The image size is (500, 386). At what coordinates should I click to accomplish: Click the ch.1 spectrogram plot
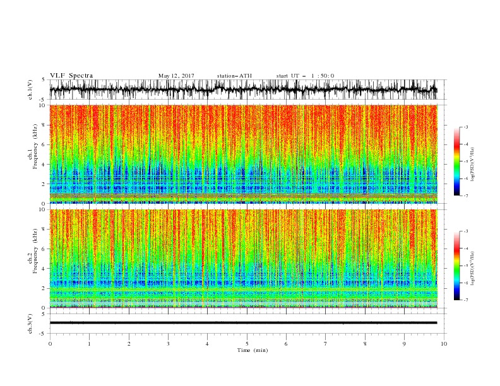pyautogui.click(x=244, y=154)
